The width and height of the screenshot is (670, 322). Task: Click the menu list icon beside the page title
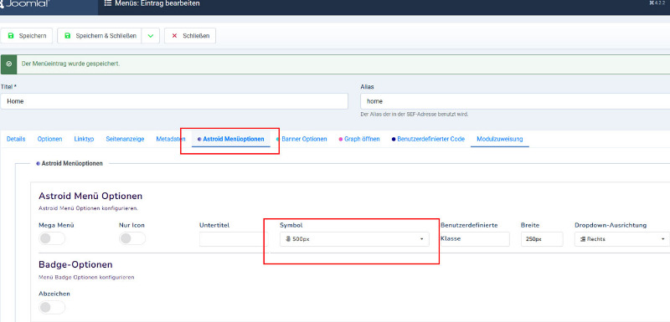coord(108,3)
